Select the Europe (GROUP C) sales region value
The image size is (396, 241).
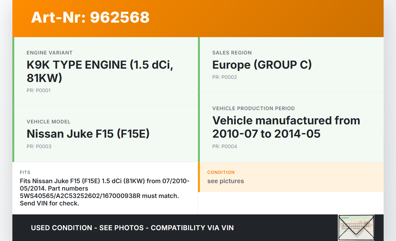[x=262, y=65]
